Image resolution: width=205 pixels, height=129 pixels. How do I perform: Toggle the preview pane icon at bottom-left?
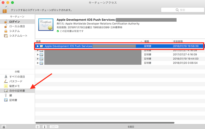click(x=4, y=127)
